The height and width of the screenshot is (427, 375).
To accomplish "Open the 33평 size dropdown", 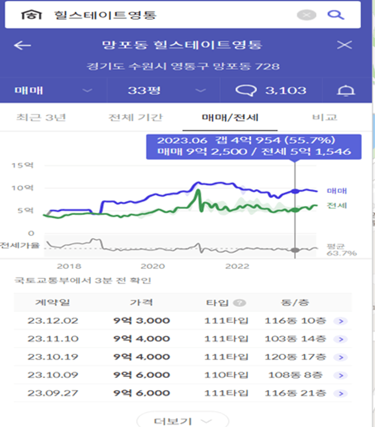I will pyautogui.click(x=163, y=90).
